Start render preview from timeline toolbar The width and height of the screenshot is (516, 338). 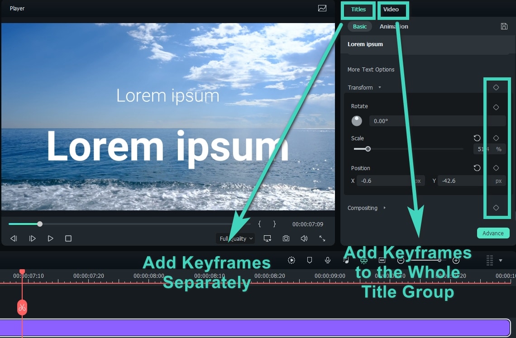pyautogui.click(x=291, y=260)
